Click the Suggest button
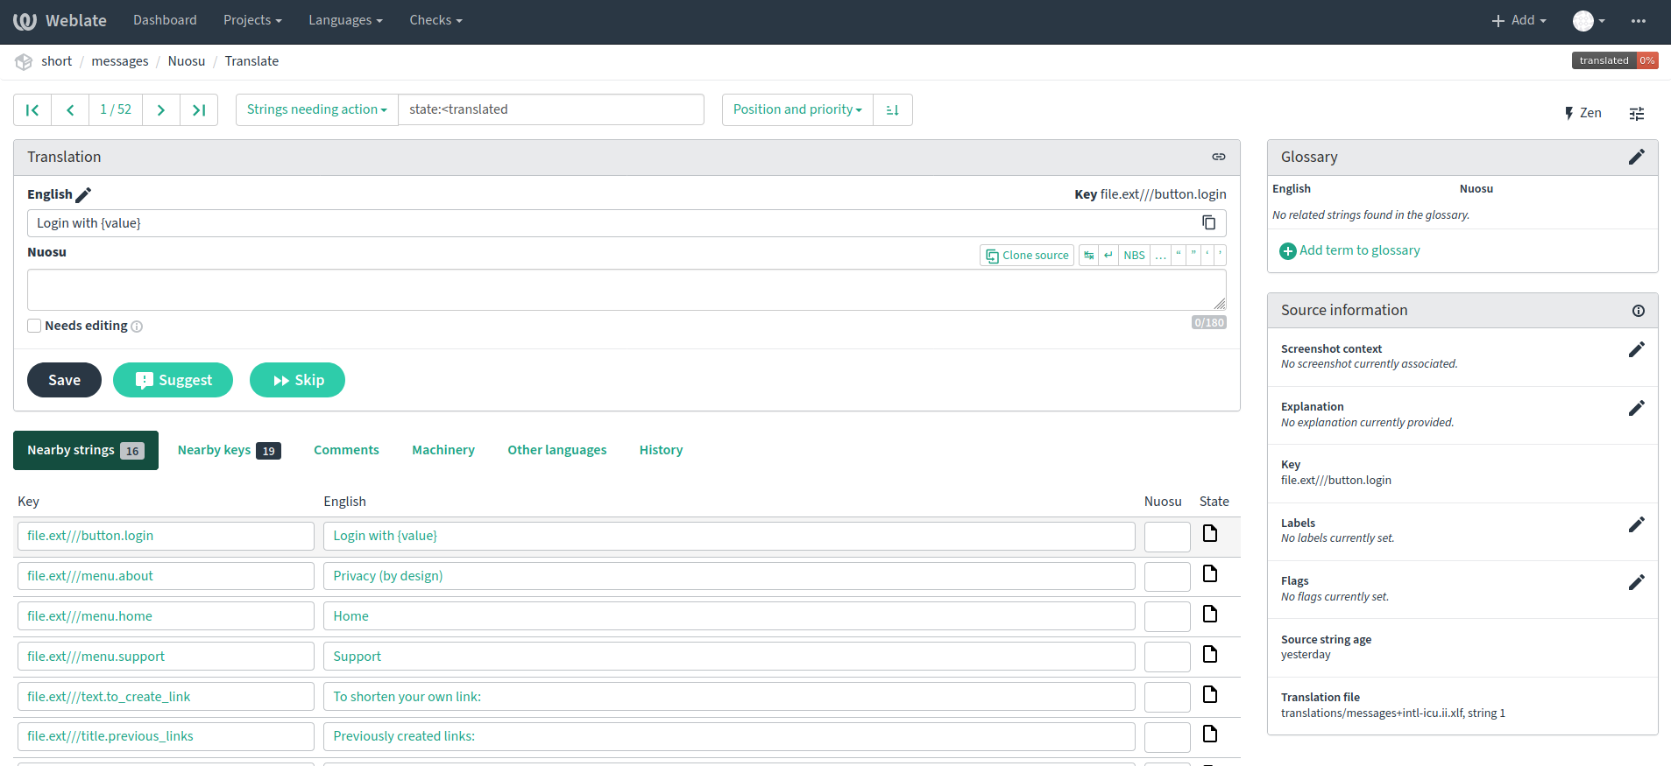Screen dimensions: 1671x766 (173, 380)
